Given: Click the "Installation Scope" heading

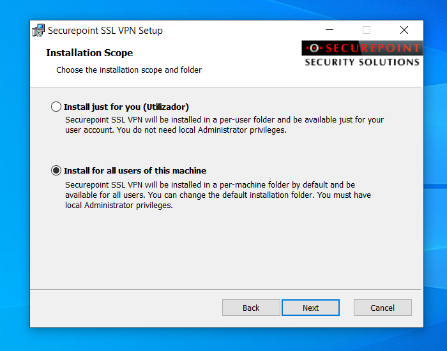Looking at the screenshot, I should point(89,53).
